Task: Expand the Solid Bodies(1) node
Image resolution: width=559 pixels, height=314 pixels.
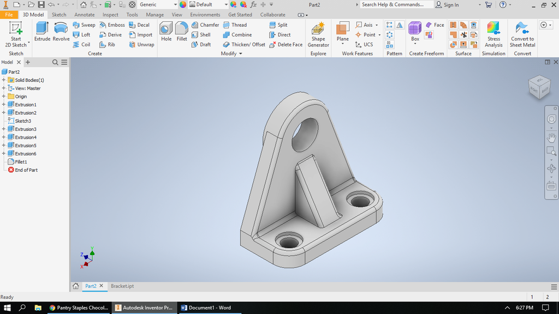Action: [4, 80]
